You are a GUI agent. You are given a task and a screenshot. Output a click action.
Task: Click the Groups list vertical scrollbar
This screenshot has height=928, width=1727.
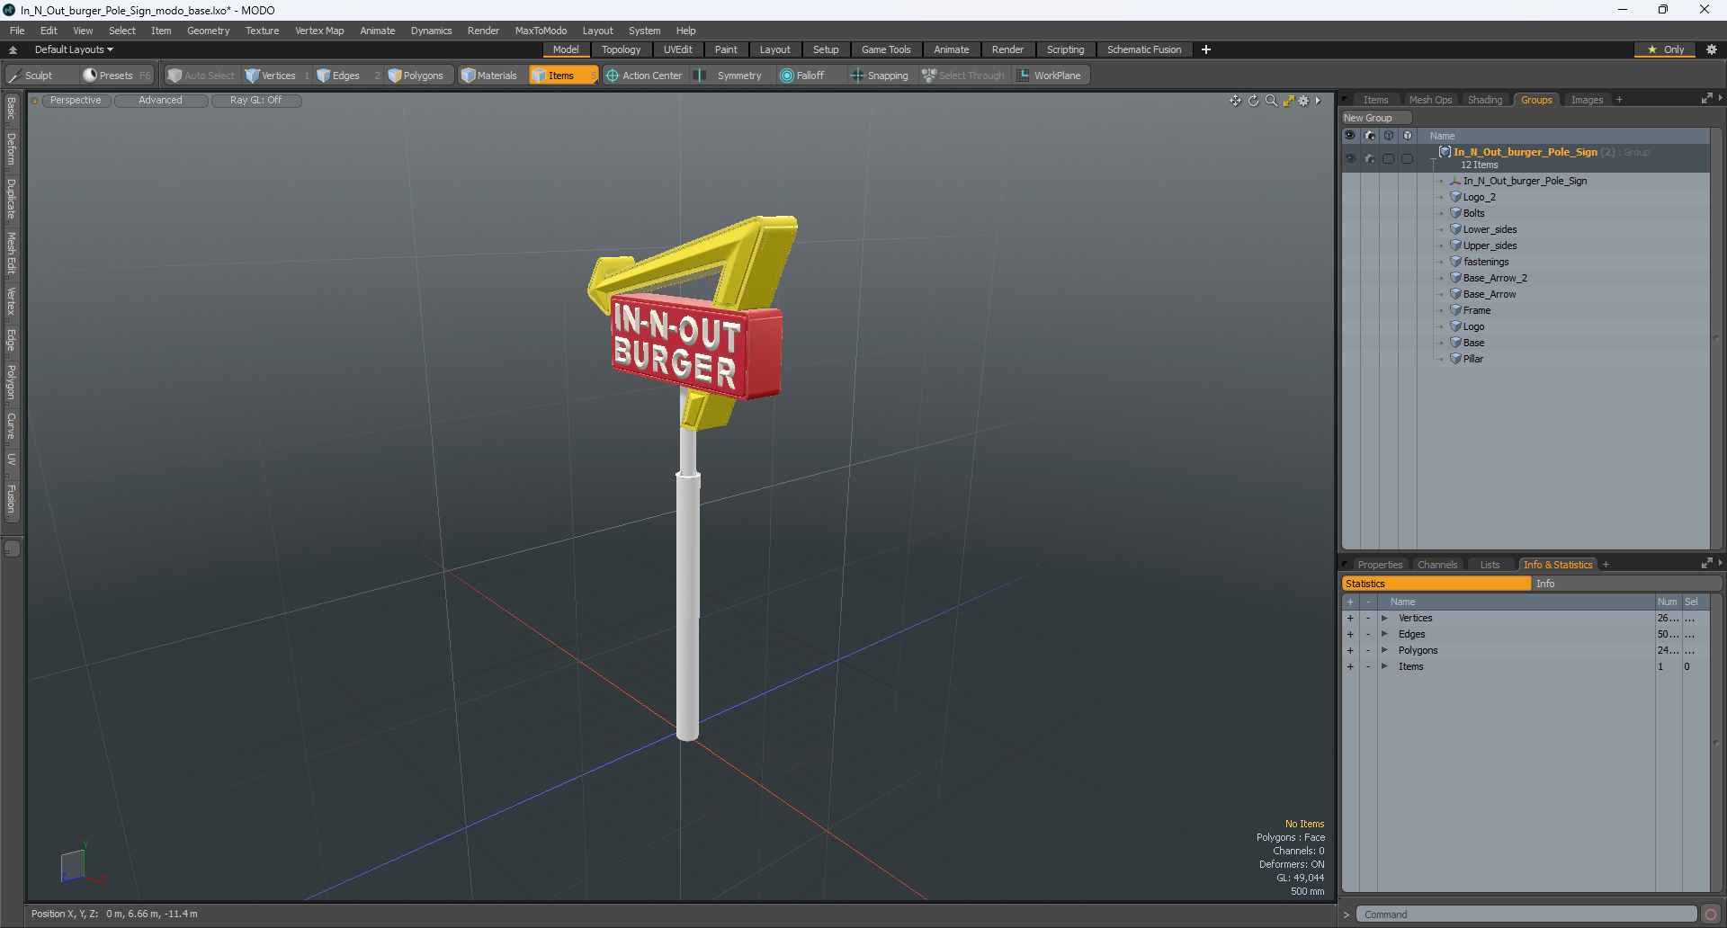pos(1715,337)
